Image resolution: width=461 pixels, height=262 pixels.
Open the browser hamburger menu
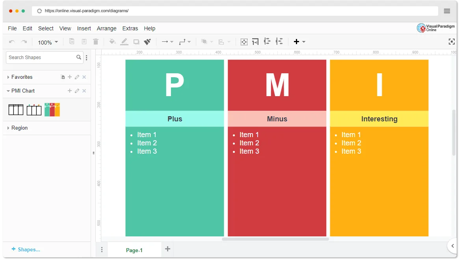click(447, 11)
